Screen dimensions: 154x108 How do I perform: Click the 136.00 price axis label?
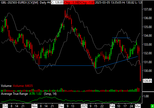(148, 18)
